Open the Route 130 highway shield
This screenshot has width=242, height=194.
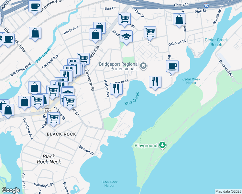[x=47, y=111]
